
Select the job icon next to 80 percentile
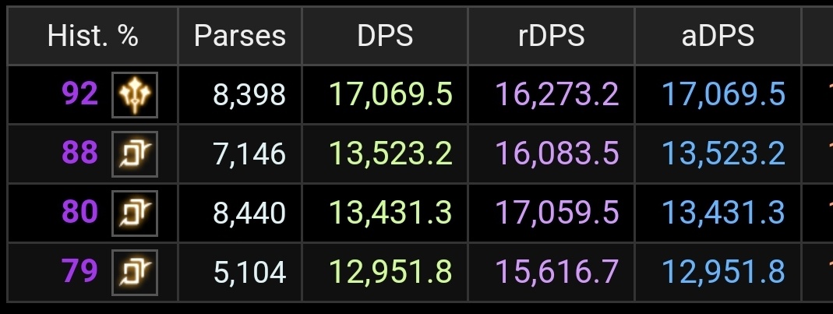(x=135, y=213)
